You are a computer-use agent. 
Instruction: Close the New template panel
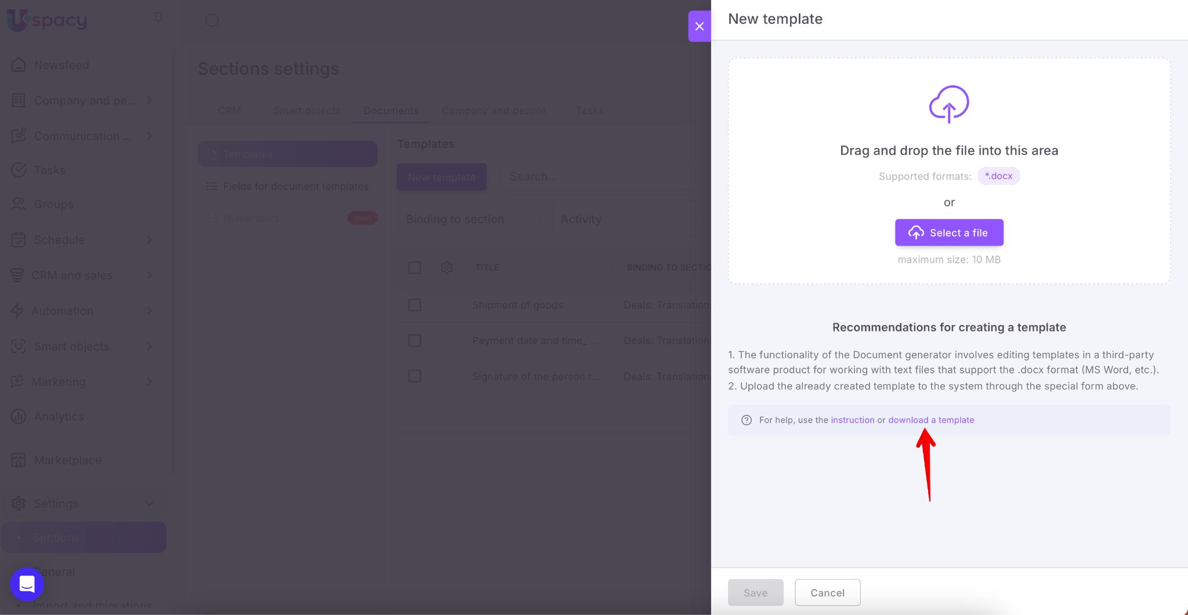(x=700, y=26)
